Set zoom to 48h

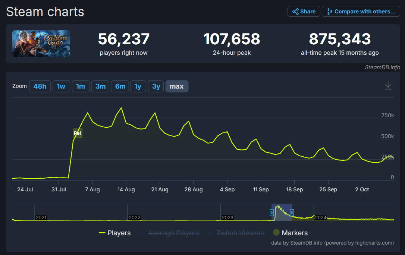(x=40, y=86)
